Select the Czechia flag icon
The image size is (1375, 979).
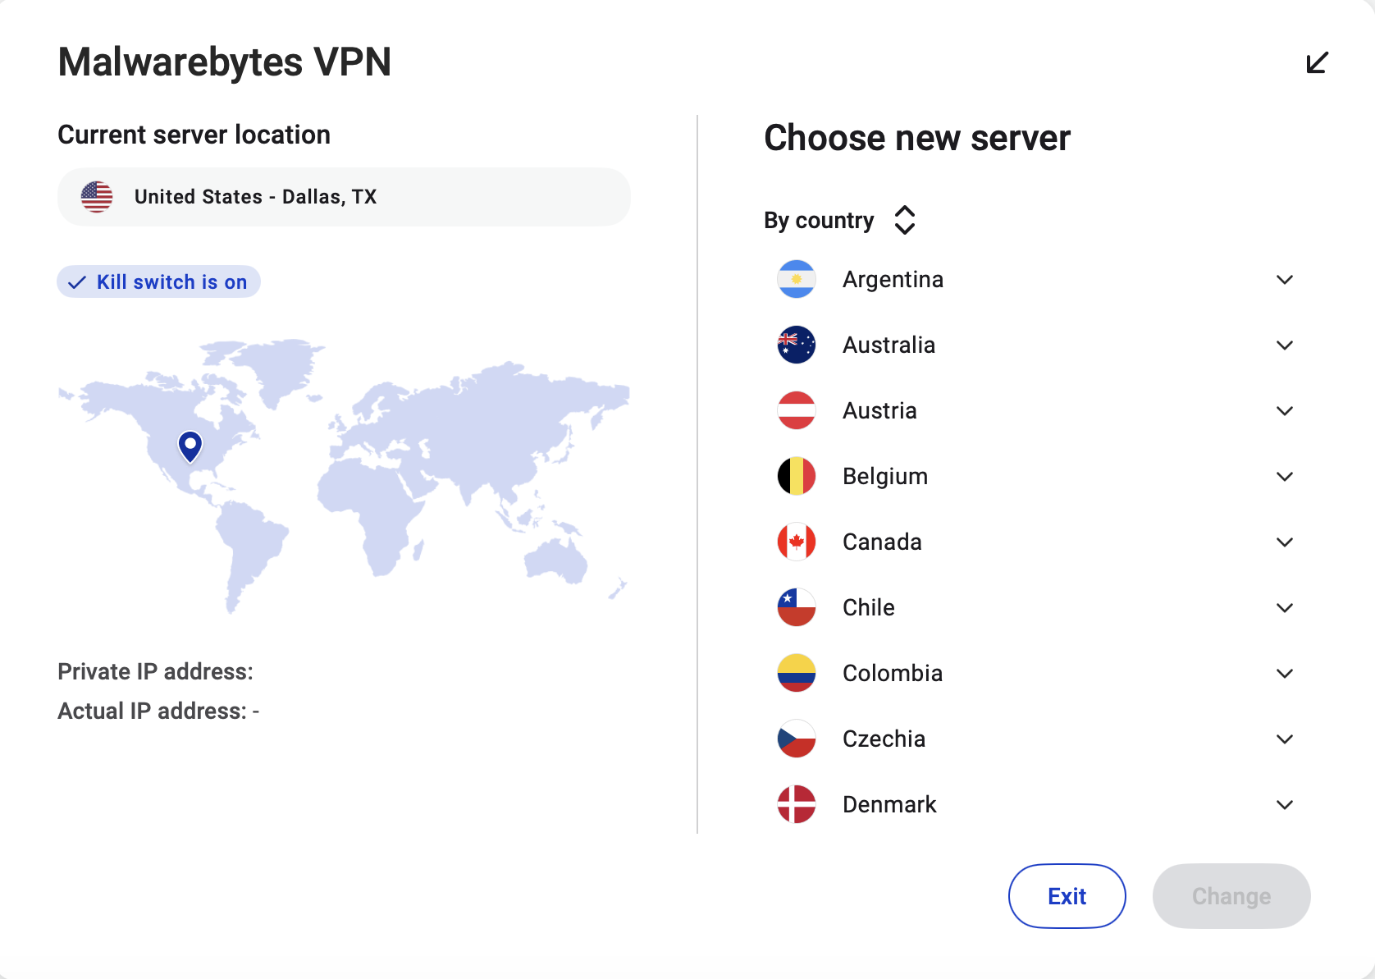pos(796,739)
